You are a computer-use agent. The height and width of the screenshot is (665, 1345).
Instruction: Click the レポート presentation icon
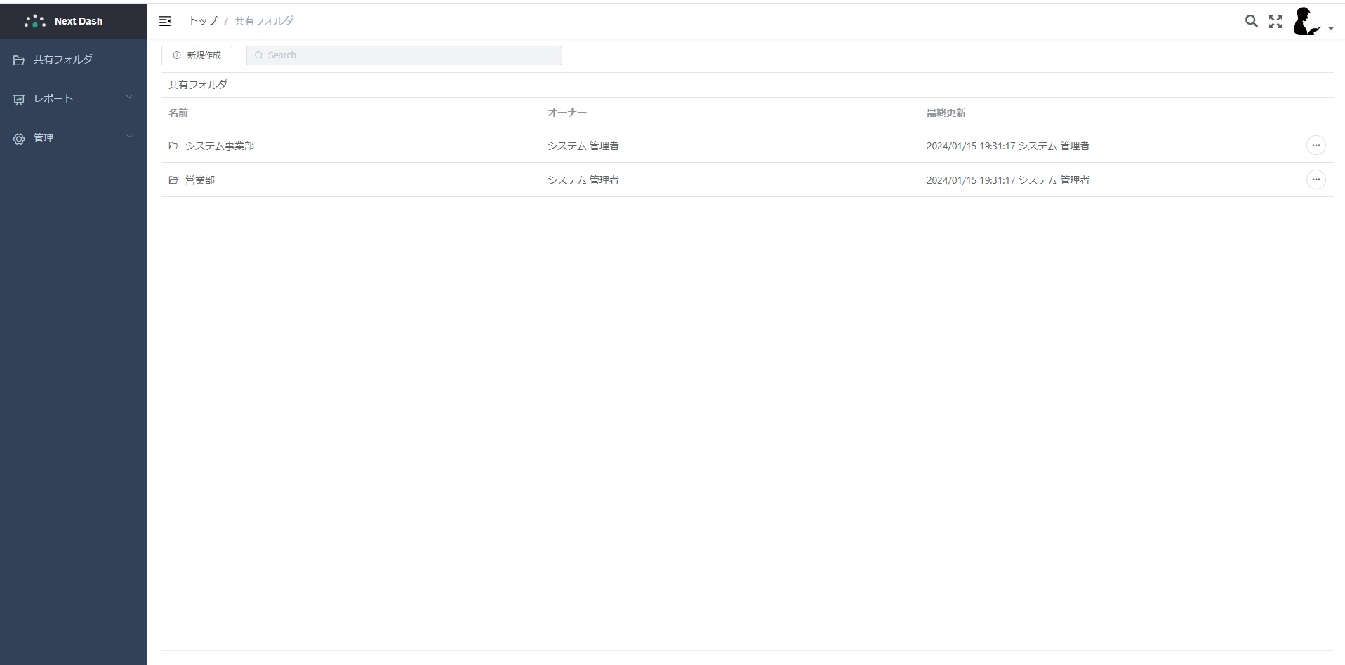point(19,100)
